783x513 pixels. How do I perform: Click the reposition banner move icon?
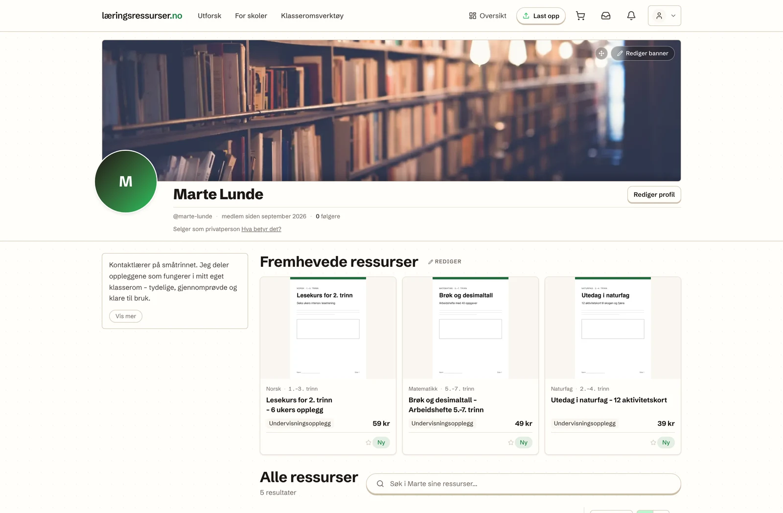(601, 53)
